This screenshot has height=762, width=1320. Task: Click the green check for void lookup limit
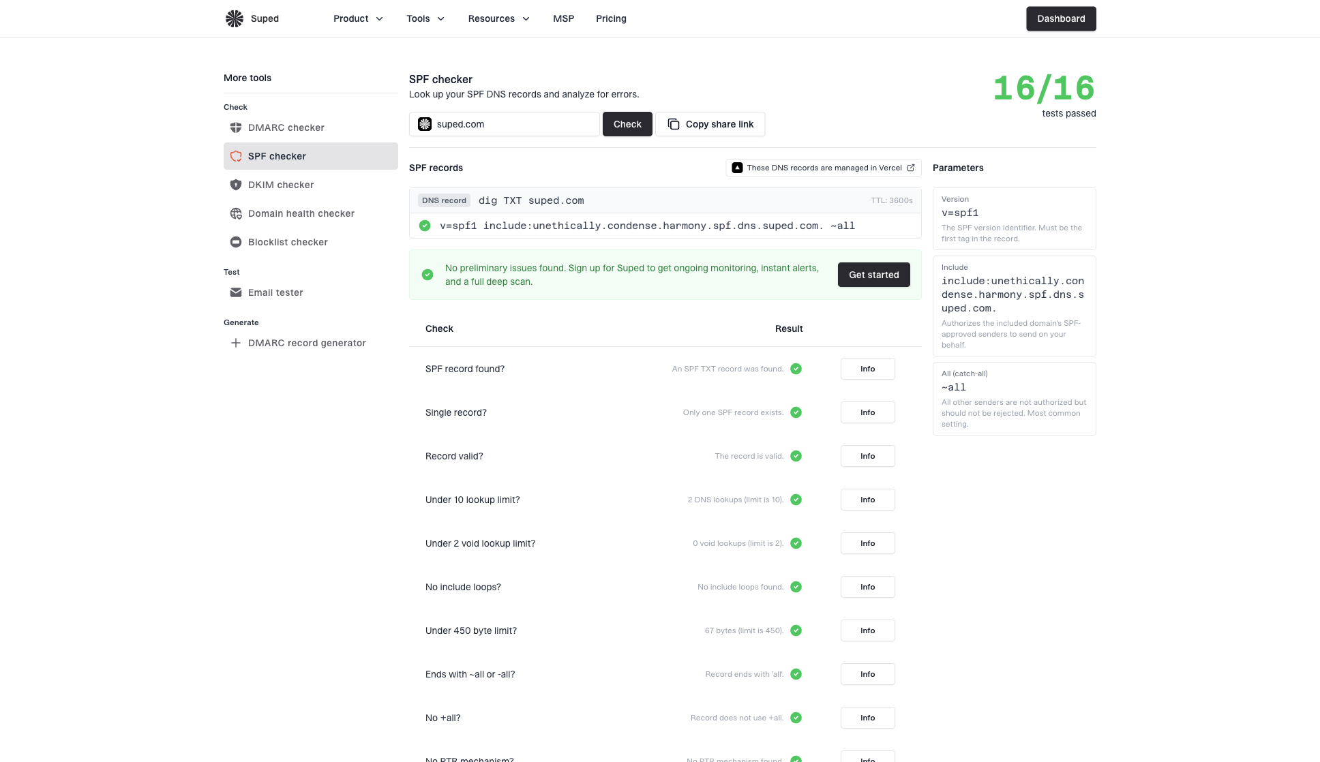coord(796,543)
